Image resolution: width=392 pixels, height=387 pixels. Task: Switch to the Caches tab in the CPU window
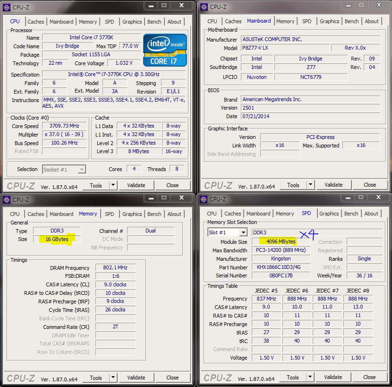point(36,22)
